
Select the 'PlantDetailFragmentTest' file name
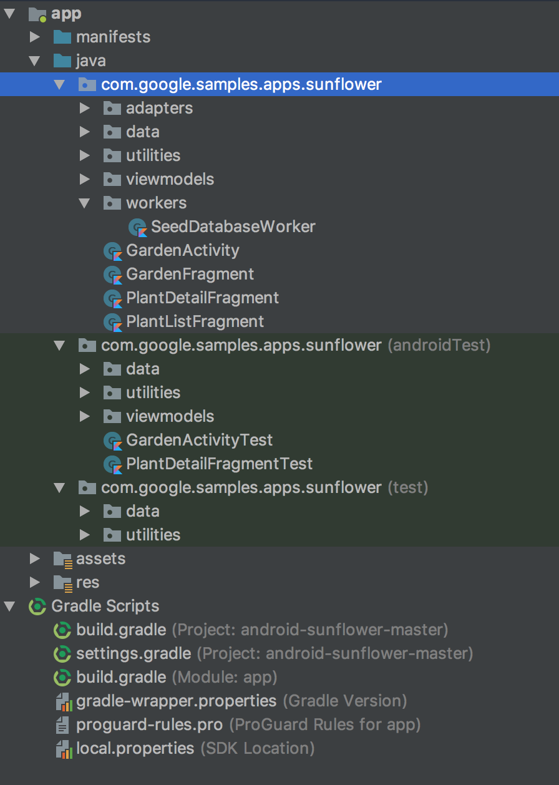pyautogui.click(x=220, y=464)
